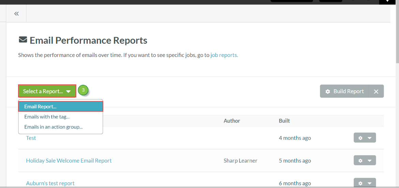
Task: Click the X button beside Build Report
Action: point(376,91)
